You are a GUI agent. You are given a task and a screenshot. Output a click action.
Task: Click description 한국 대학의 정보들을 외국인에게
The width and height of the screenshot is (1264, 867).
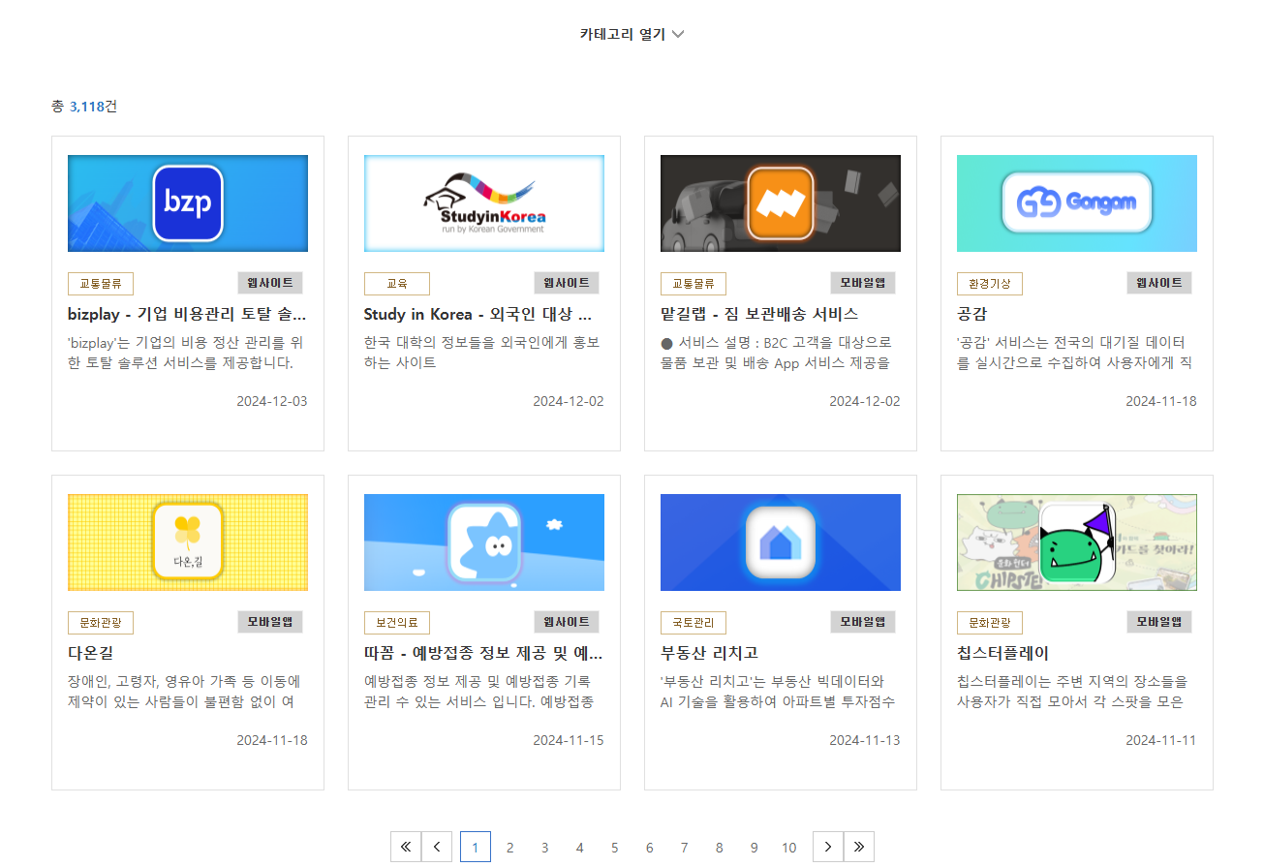pyautogui.click(x=482, y=353)
